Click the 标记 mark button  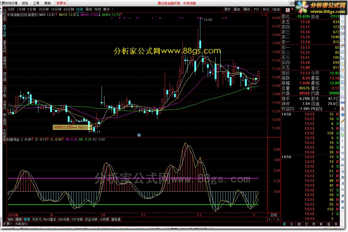click(266, 9)
